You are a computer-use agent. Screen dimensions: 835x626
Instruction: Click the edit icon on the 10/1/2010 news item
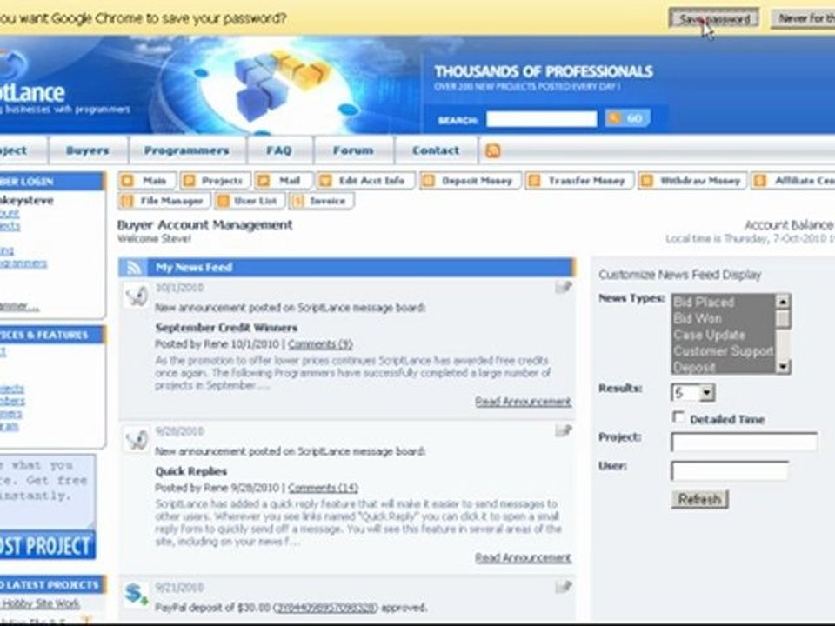pyautogui.click(x=564, y=288)
